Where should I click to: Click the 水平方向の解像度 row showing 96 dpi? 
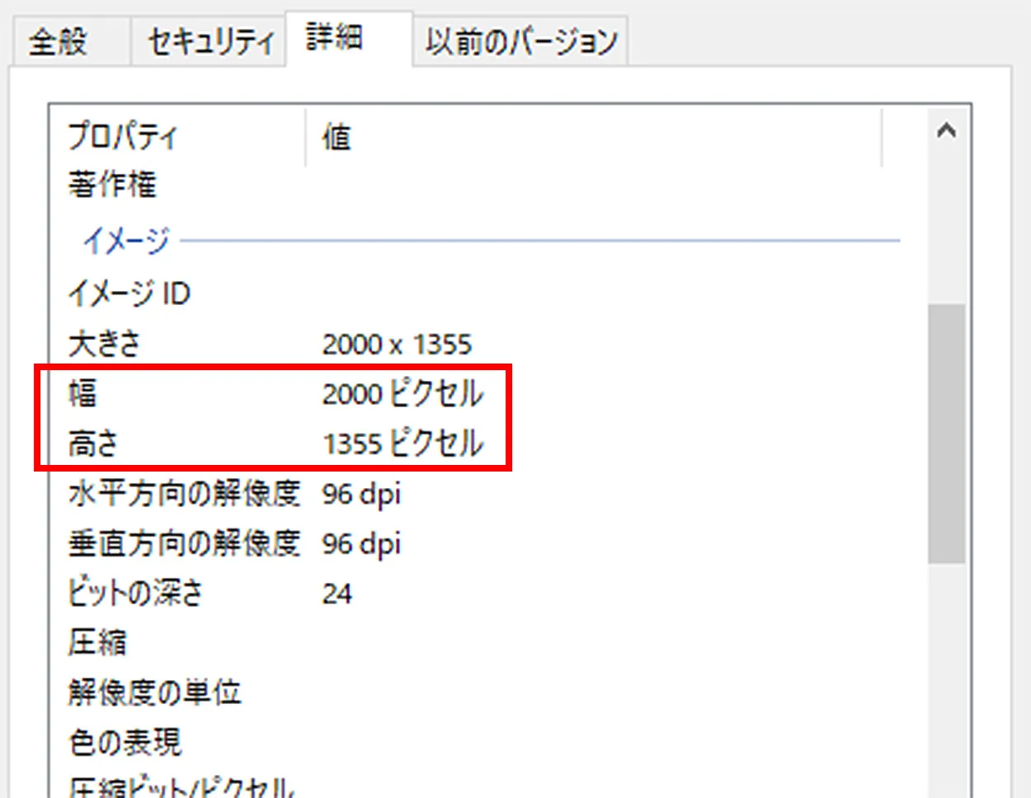[x=247, y=494]
